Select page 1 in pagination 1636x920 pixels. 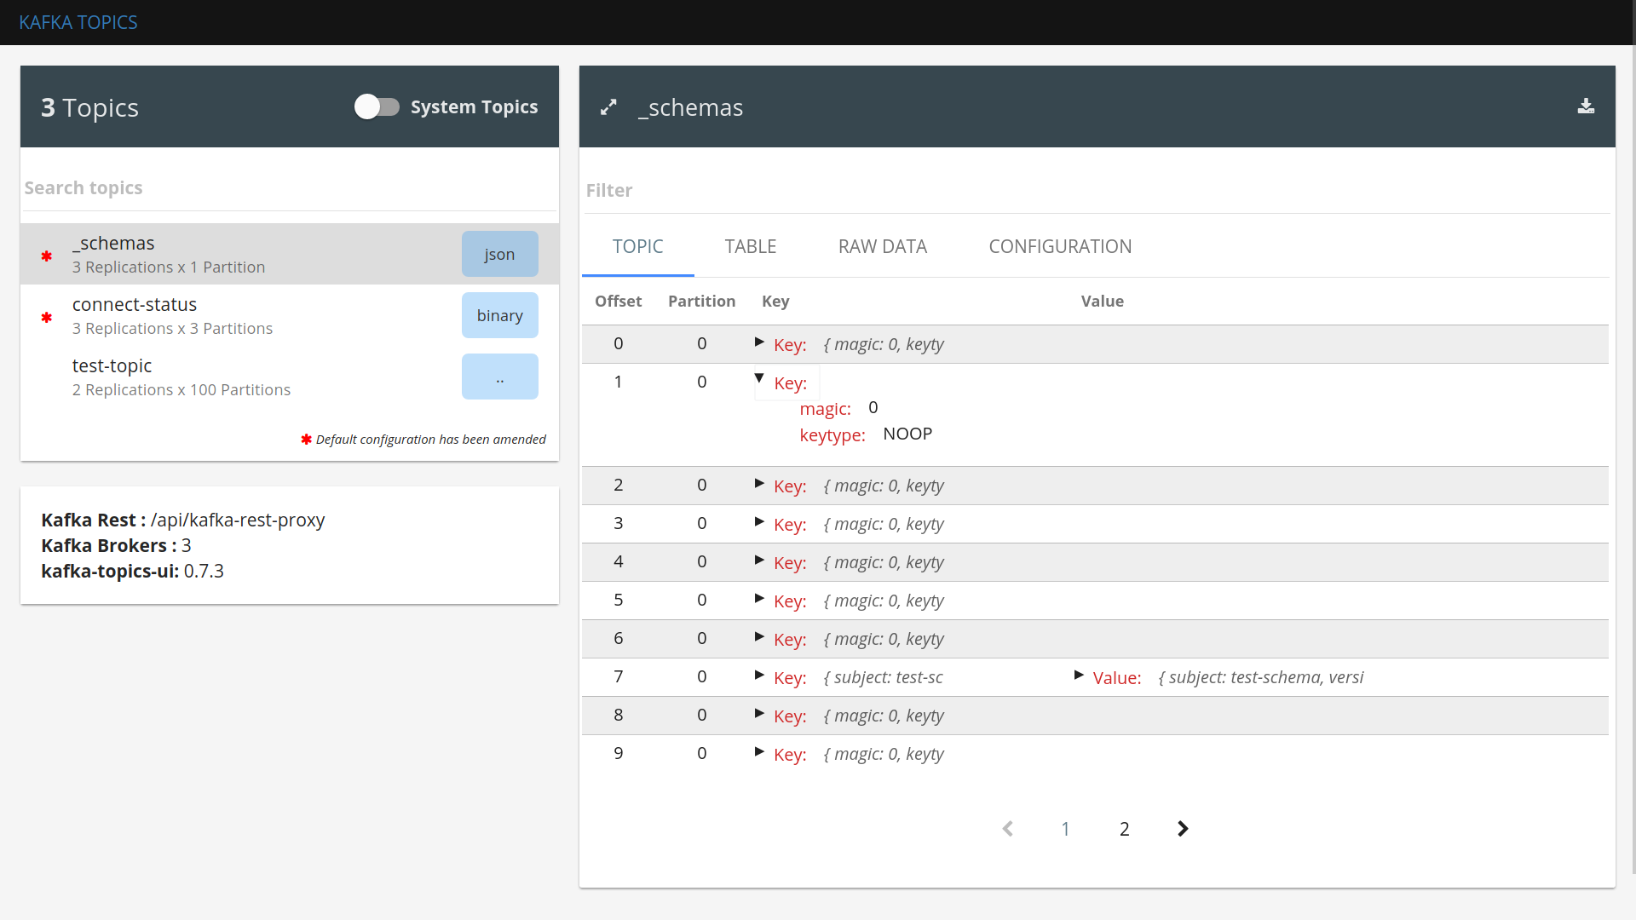1065,829
